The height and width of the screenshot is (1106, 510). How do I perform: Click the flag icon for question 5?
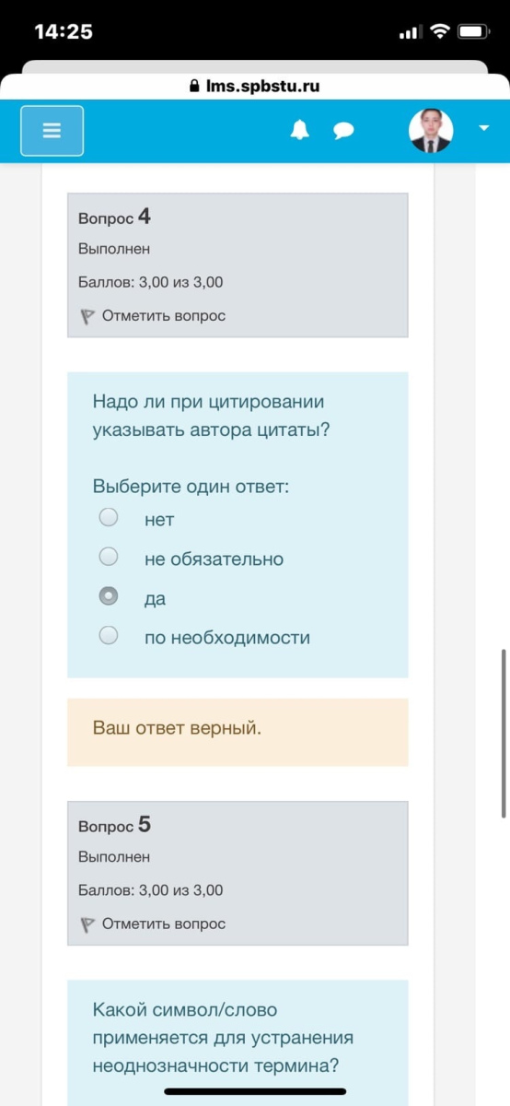pyautogui.click(x=87, y=924)
